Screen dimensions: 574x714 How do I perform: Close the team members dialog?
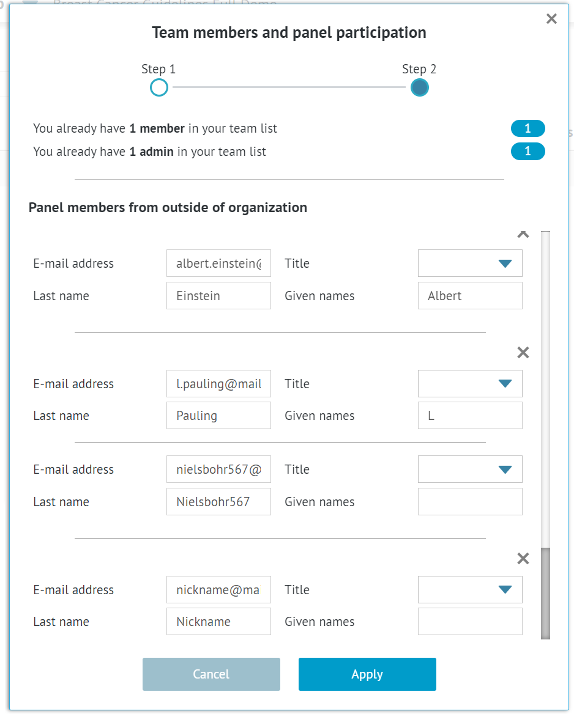551,19
